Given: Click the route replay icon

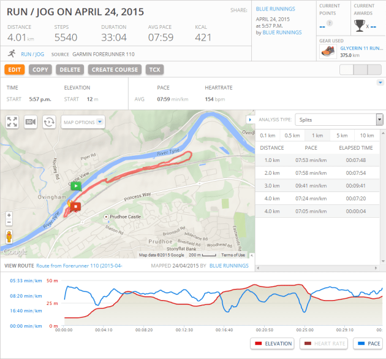Looking at the screenshot, I should coord(49,122).
